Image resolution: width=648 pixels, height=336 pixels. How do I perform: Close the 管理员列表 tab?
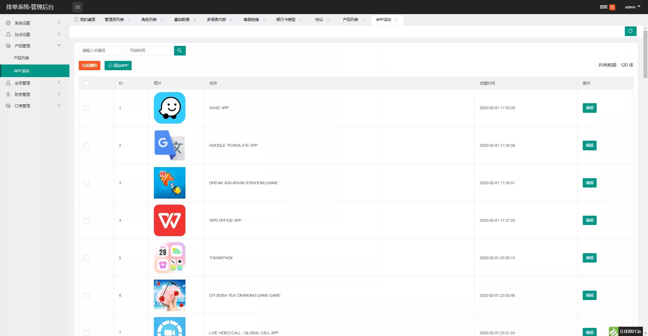129,19
